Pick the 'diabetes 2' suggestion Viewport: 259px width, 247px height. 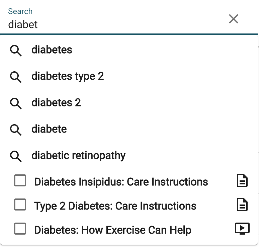pyautogui.click(x=129, y=103)
